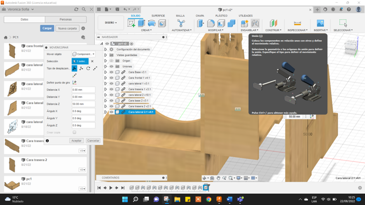Click the Joint (Unión) assemble icon

tap(255, 23)
